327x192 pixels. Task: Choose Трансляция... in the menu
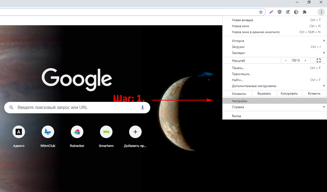pos(275,74)
